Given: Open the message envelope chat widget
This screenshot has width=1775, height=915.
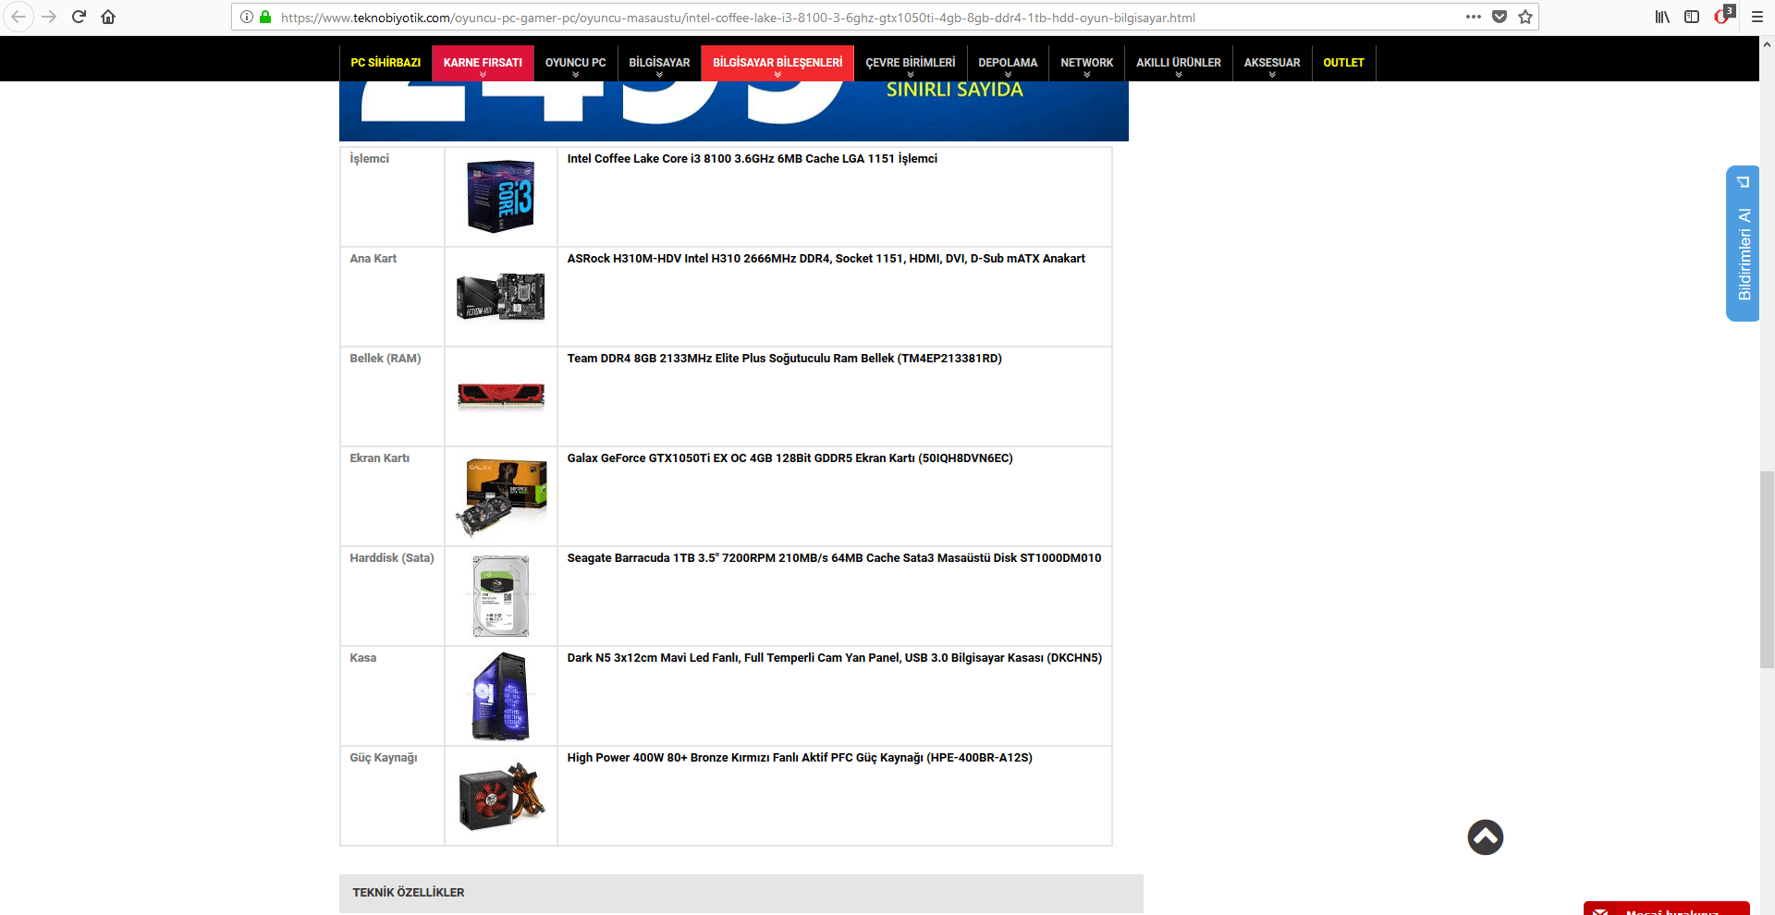Looking at the screenshot, I should tap(1666, 909).
